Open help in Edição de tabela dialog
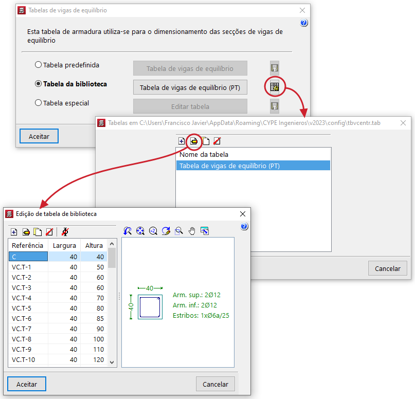The width and height of the screenshot is (415, 399). (244, 227)
